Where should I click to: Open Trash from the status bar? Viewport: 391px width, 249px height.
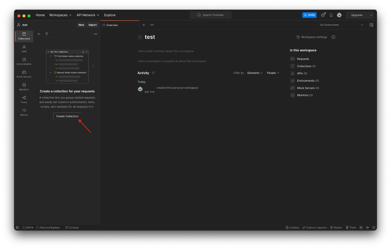(351, 227)
